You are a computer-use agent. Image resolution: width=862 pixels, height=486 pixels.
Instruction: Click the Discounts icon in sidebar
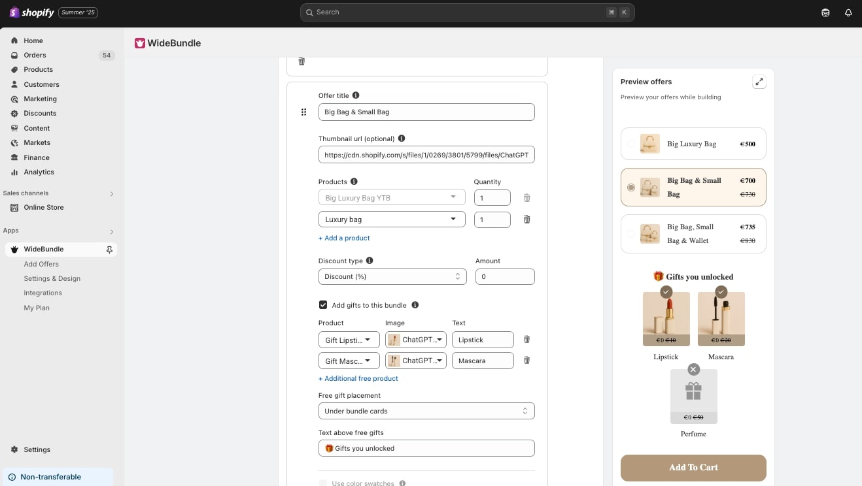click(14, 113)
